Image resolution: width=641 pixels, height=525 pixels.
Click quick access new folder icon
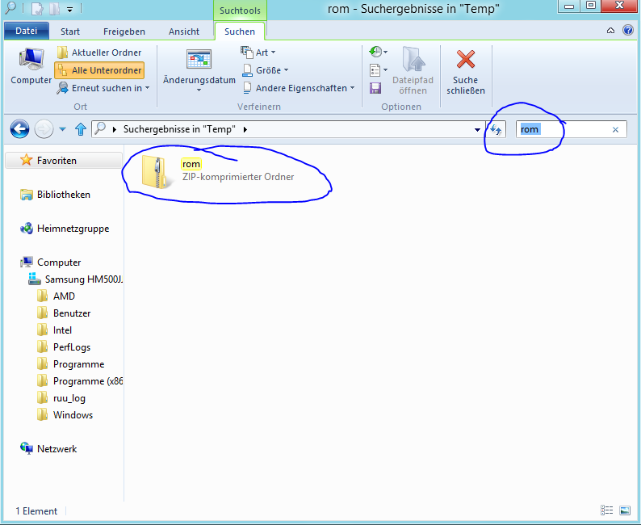54,8
